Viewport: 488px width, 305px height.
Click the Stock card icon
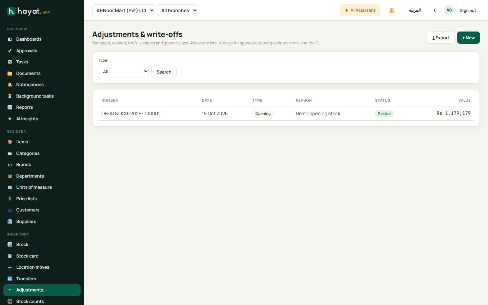pyautogui.click(x=10, y=256)
